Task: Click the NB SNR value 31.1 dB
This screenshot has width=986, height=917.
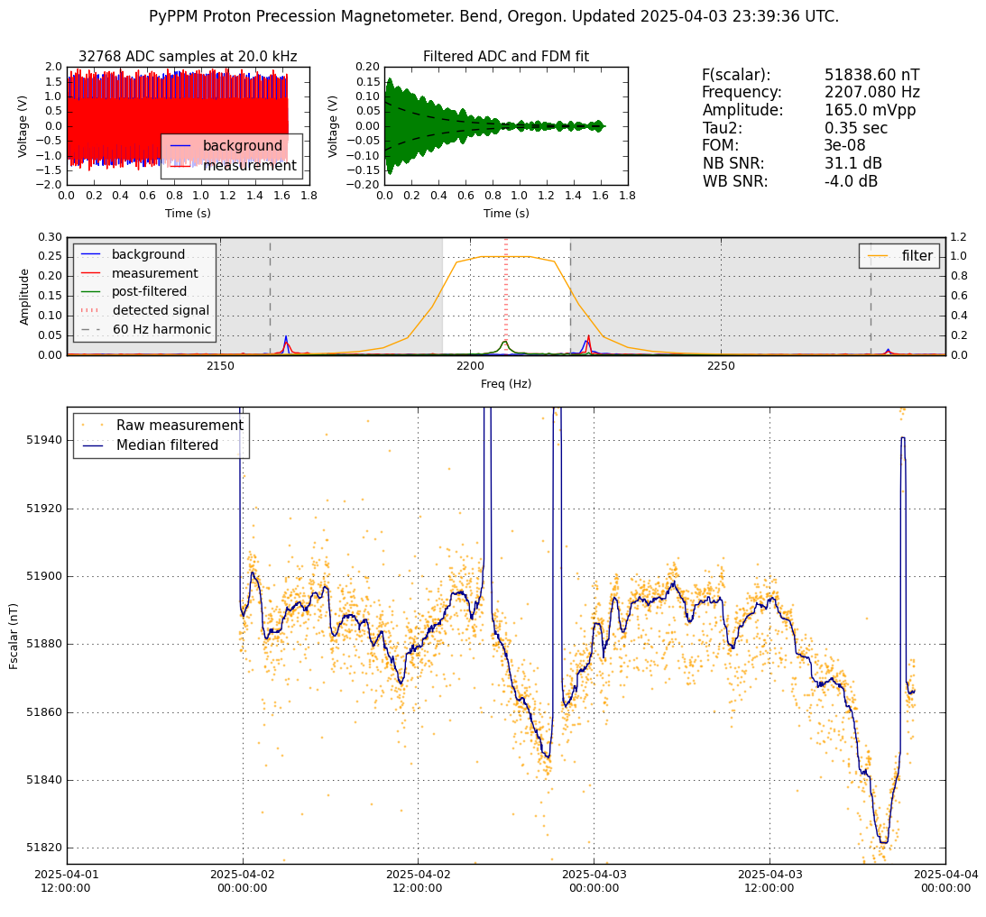Action: tap(852, 163)
